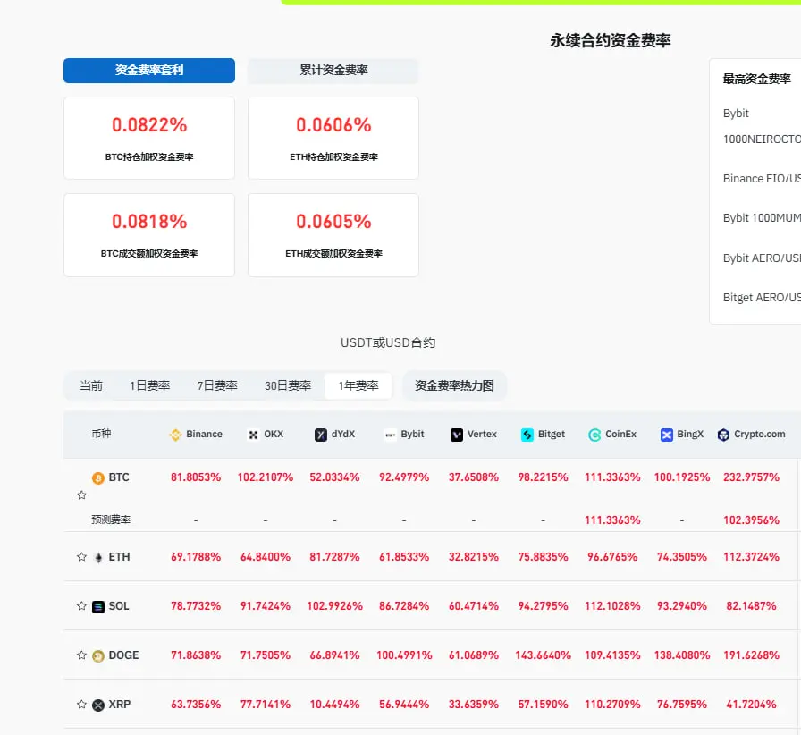Open the 资金费率热力图 heatmap
Screen dimensions: 801x735
[x=454, y=385]
